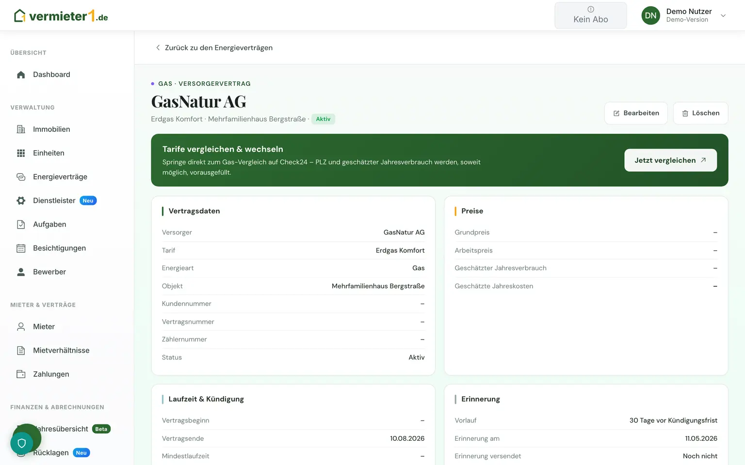Screen dimensions: 745x465
Task: Click the Aktiv status badge
Action: (x=323, y=119)
